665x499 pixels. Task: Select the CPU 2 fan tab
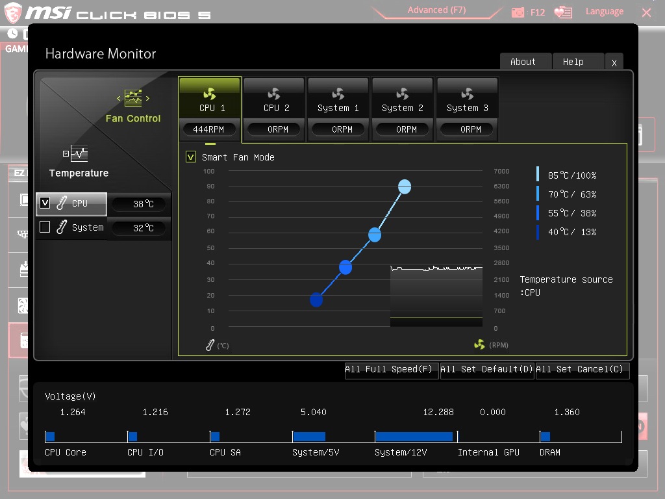point(274,109)
